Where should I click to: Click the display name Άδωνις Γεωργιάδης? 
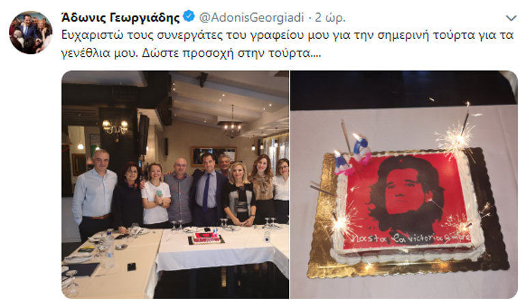(121, 17)
